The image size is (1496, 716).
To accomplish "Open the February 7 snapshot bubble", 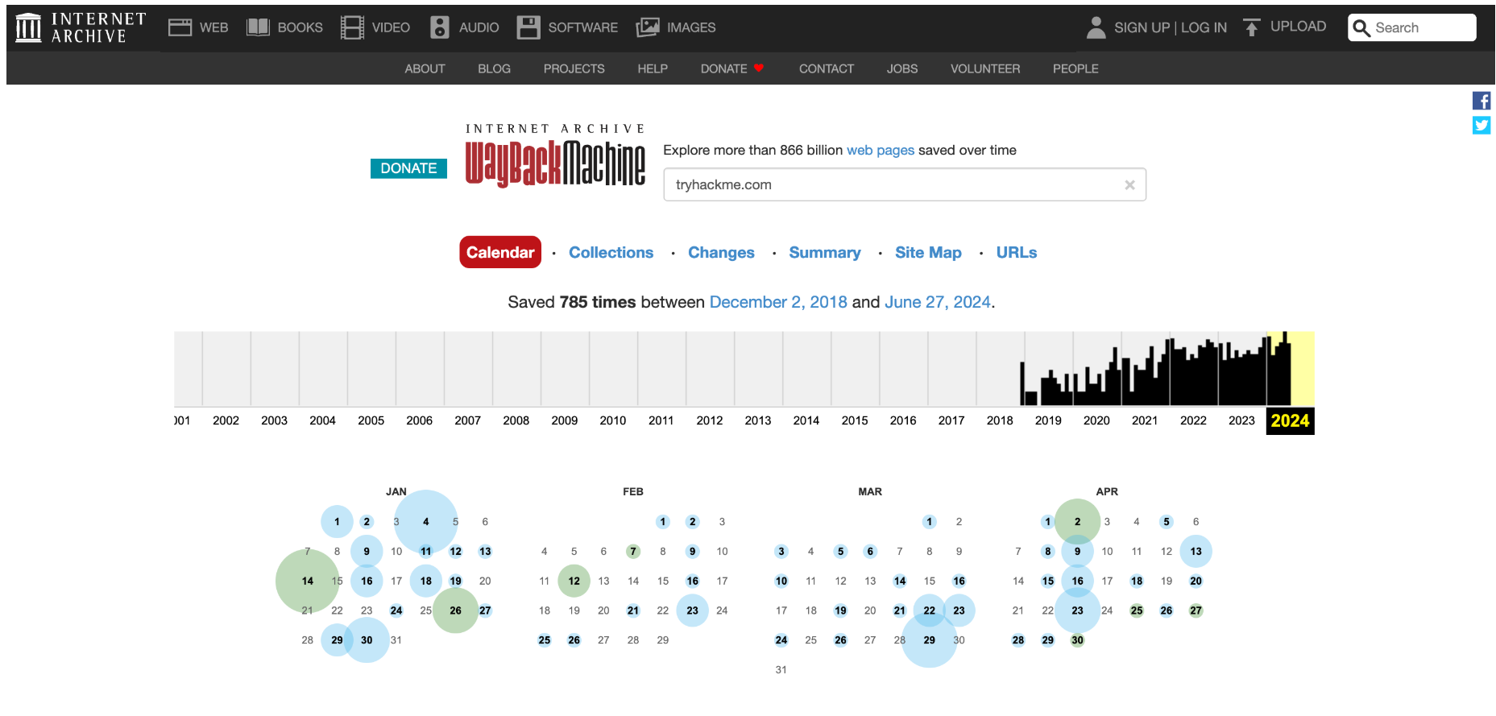I will [x=633, y=552].
